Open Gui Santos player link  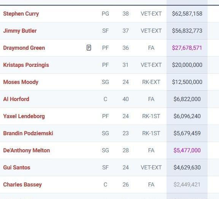pos(17,167)
